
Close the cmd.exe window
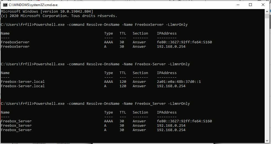point(263,5)
